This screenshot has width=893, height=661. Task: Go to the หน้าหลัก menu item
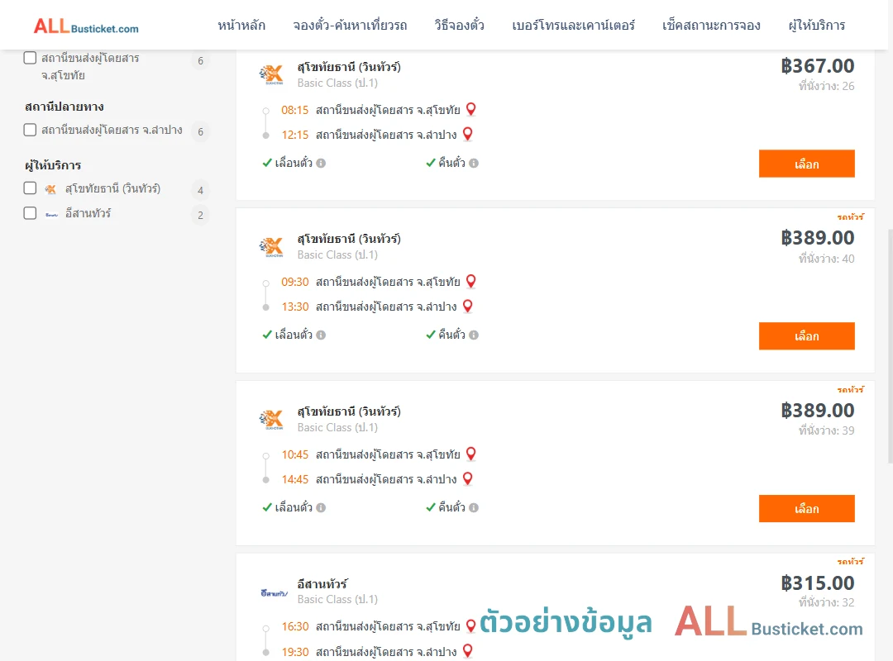click(241, 26)
